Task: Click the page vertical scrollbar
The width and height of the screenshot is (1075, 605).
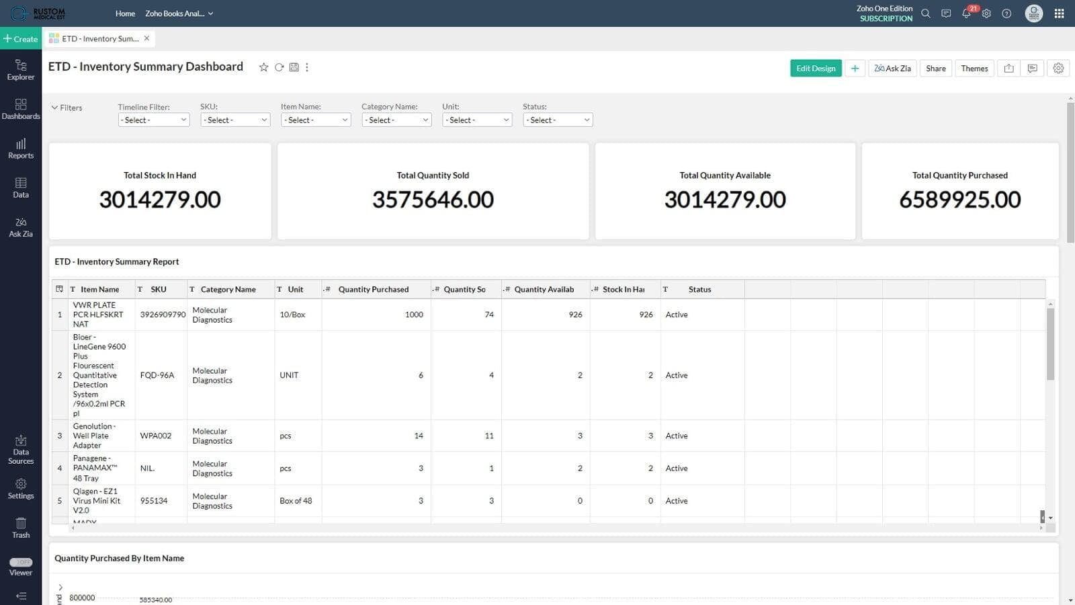Action: (1070, 172)
